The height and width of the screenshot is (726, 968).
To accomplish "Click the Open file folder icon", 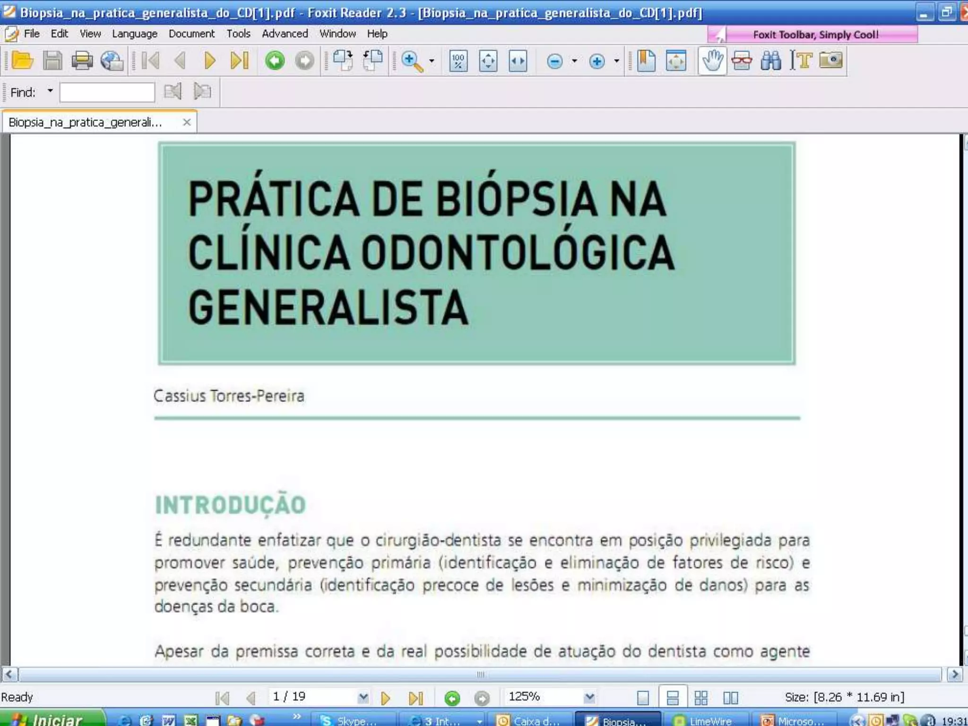I will 22,60.
